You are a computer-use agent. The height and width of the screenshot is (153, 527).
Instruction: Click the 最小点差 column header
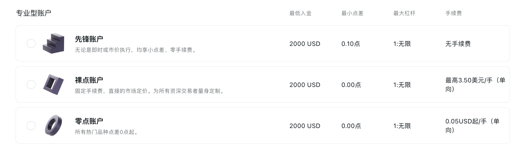click(352, 14)
